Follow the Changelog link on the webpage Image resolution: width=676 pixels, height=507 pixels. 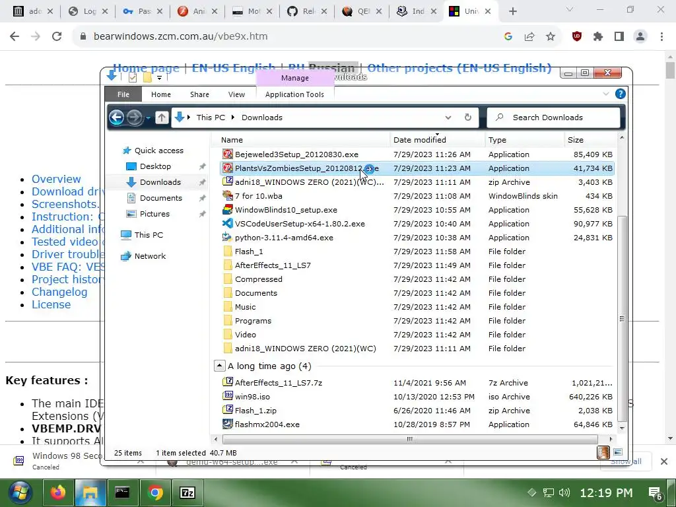click(x=59, y=292)
